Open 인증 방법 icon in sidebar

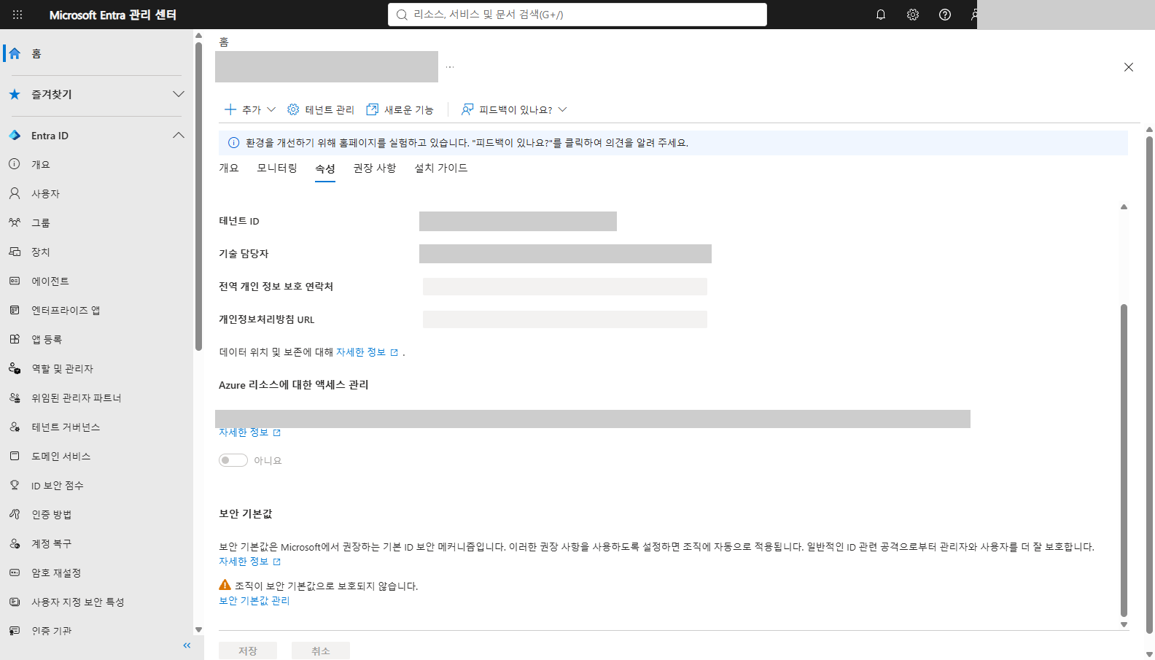coord(15,514)
